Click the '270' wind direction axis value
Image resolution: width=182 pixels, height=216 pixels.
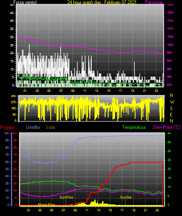[x=13, y=102]
